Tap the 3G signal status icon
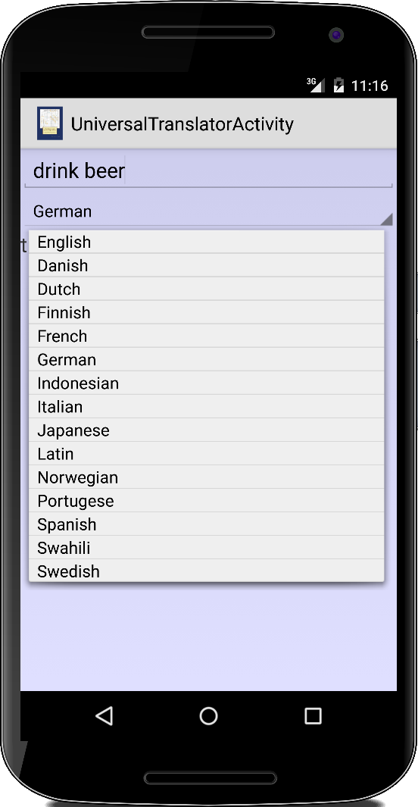This screenshot has width=418, height=807. (315, 85)
